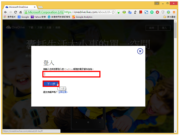Open the 下載 menu item on the OneDrive page
The width and height of the screenshot is (181, 137).
[31, 27]
